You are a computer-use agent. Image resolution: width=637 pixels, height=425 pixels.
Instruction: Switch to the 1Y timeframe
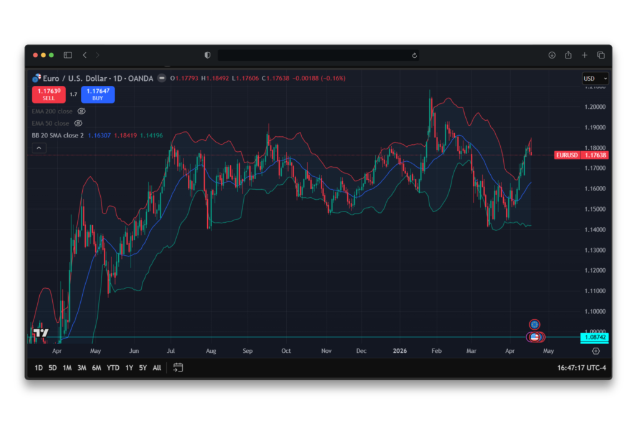[129, 368]
